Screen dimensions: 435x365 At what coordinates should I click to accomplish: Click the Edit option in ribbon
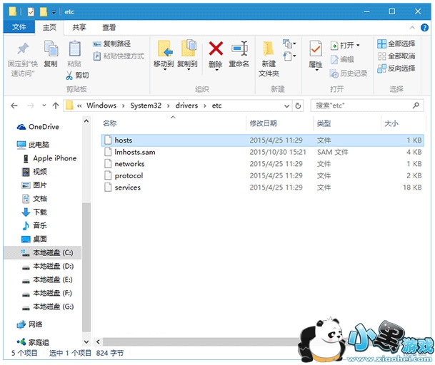342,59
